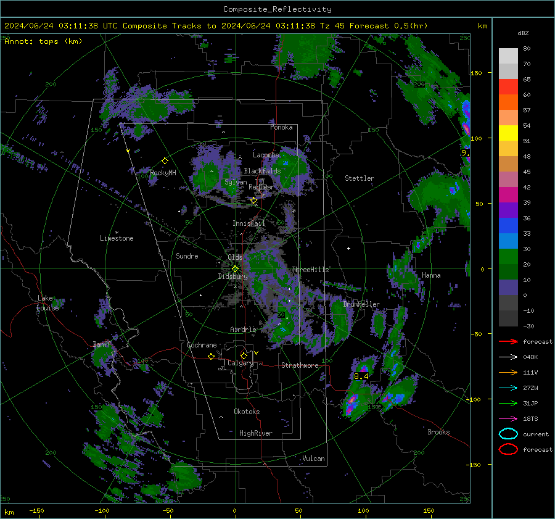The height and width of the screenshot is (519, 555).
Task: Click the cyan current ellipse legend icon
Action: [x=508, y=434]
